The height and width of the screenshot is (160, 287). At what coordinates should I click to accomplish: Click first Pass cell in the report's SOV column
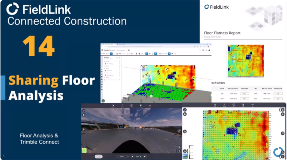click(x=244, y=94)
